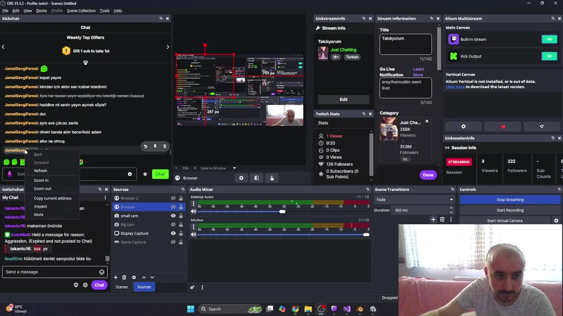Show the Big cam source
The height and width of the screenshot is (316, 563).
pyautogui.click(x=173, y=225)
